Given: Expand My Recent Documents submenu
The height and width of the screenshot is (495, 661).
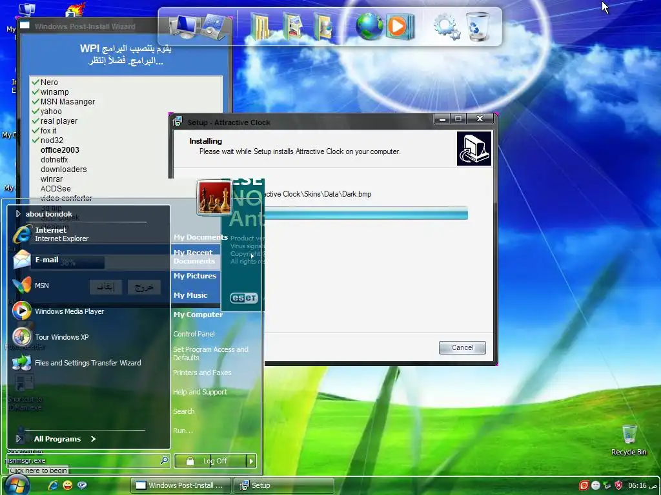Looking at the screenshot, I should (214, 257).
